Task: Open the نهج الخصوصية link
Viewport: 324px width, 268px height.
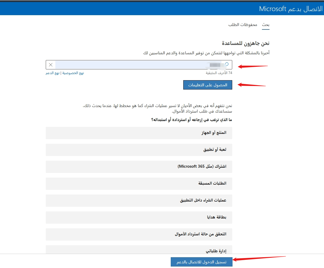Action: [73, 73]
